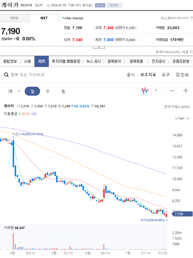Click the 저가 7,050 value
The height and width of the screenshot is (258, 193).
[x=109, y=40]
